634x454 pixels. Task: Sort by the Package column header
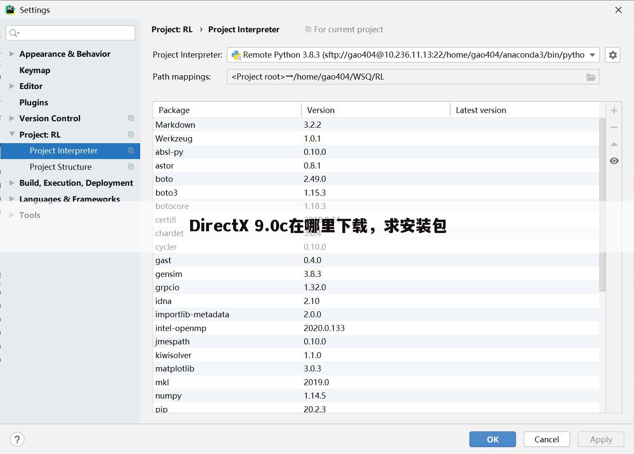227,110
